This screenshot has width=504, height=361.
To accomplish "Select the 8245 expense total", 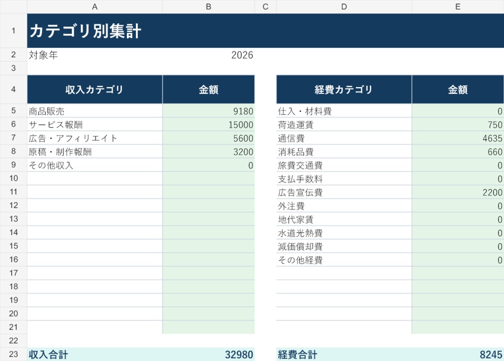I will 458,354.
